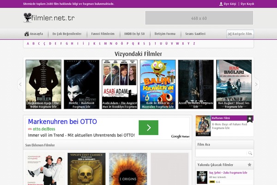Open I Origins film poster
The width and height of the screenshot is (277, 185).
pyautogui.click(x=128, y=169)
